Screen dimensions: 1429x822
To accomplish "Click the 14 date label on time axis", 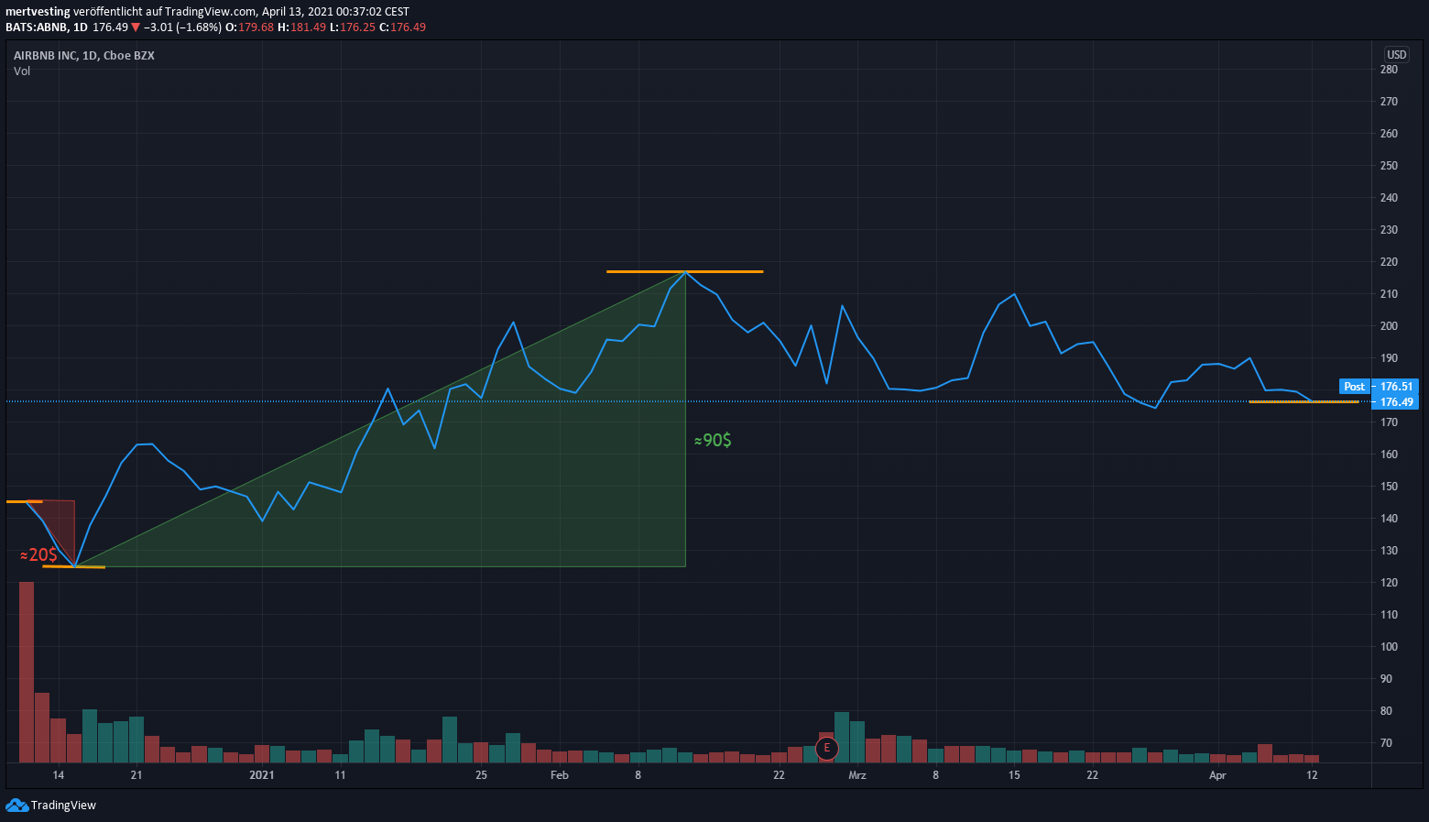I will pos(59,775).
